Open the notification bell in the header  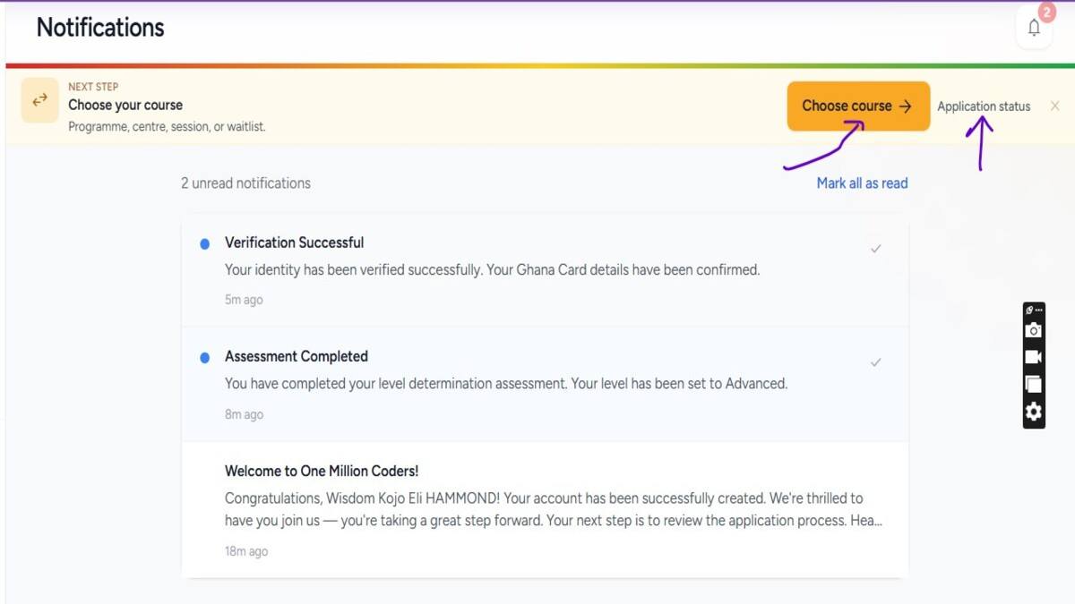pos(1034,29)
